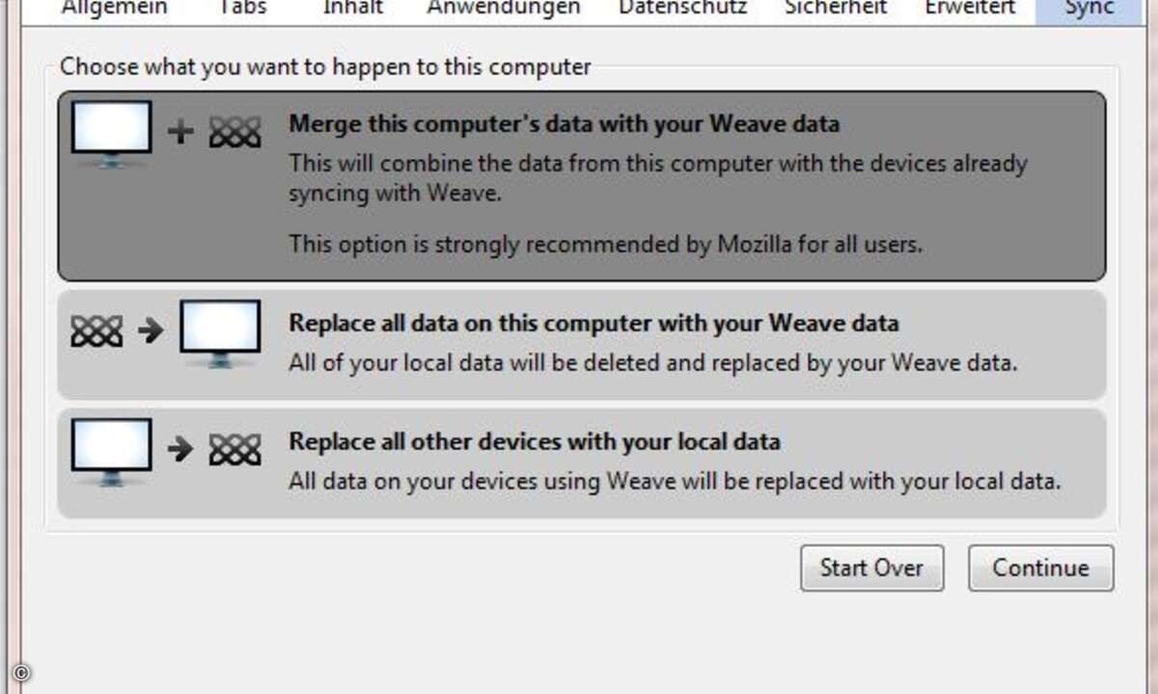Click the monitor icon in the Replace other devices option
Screen dimensions: 1158x694
(x=111, y=452)
